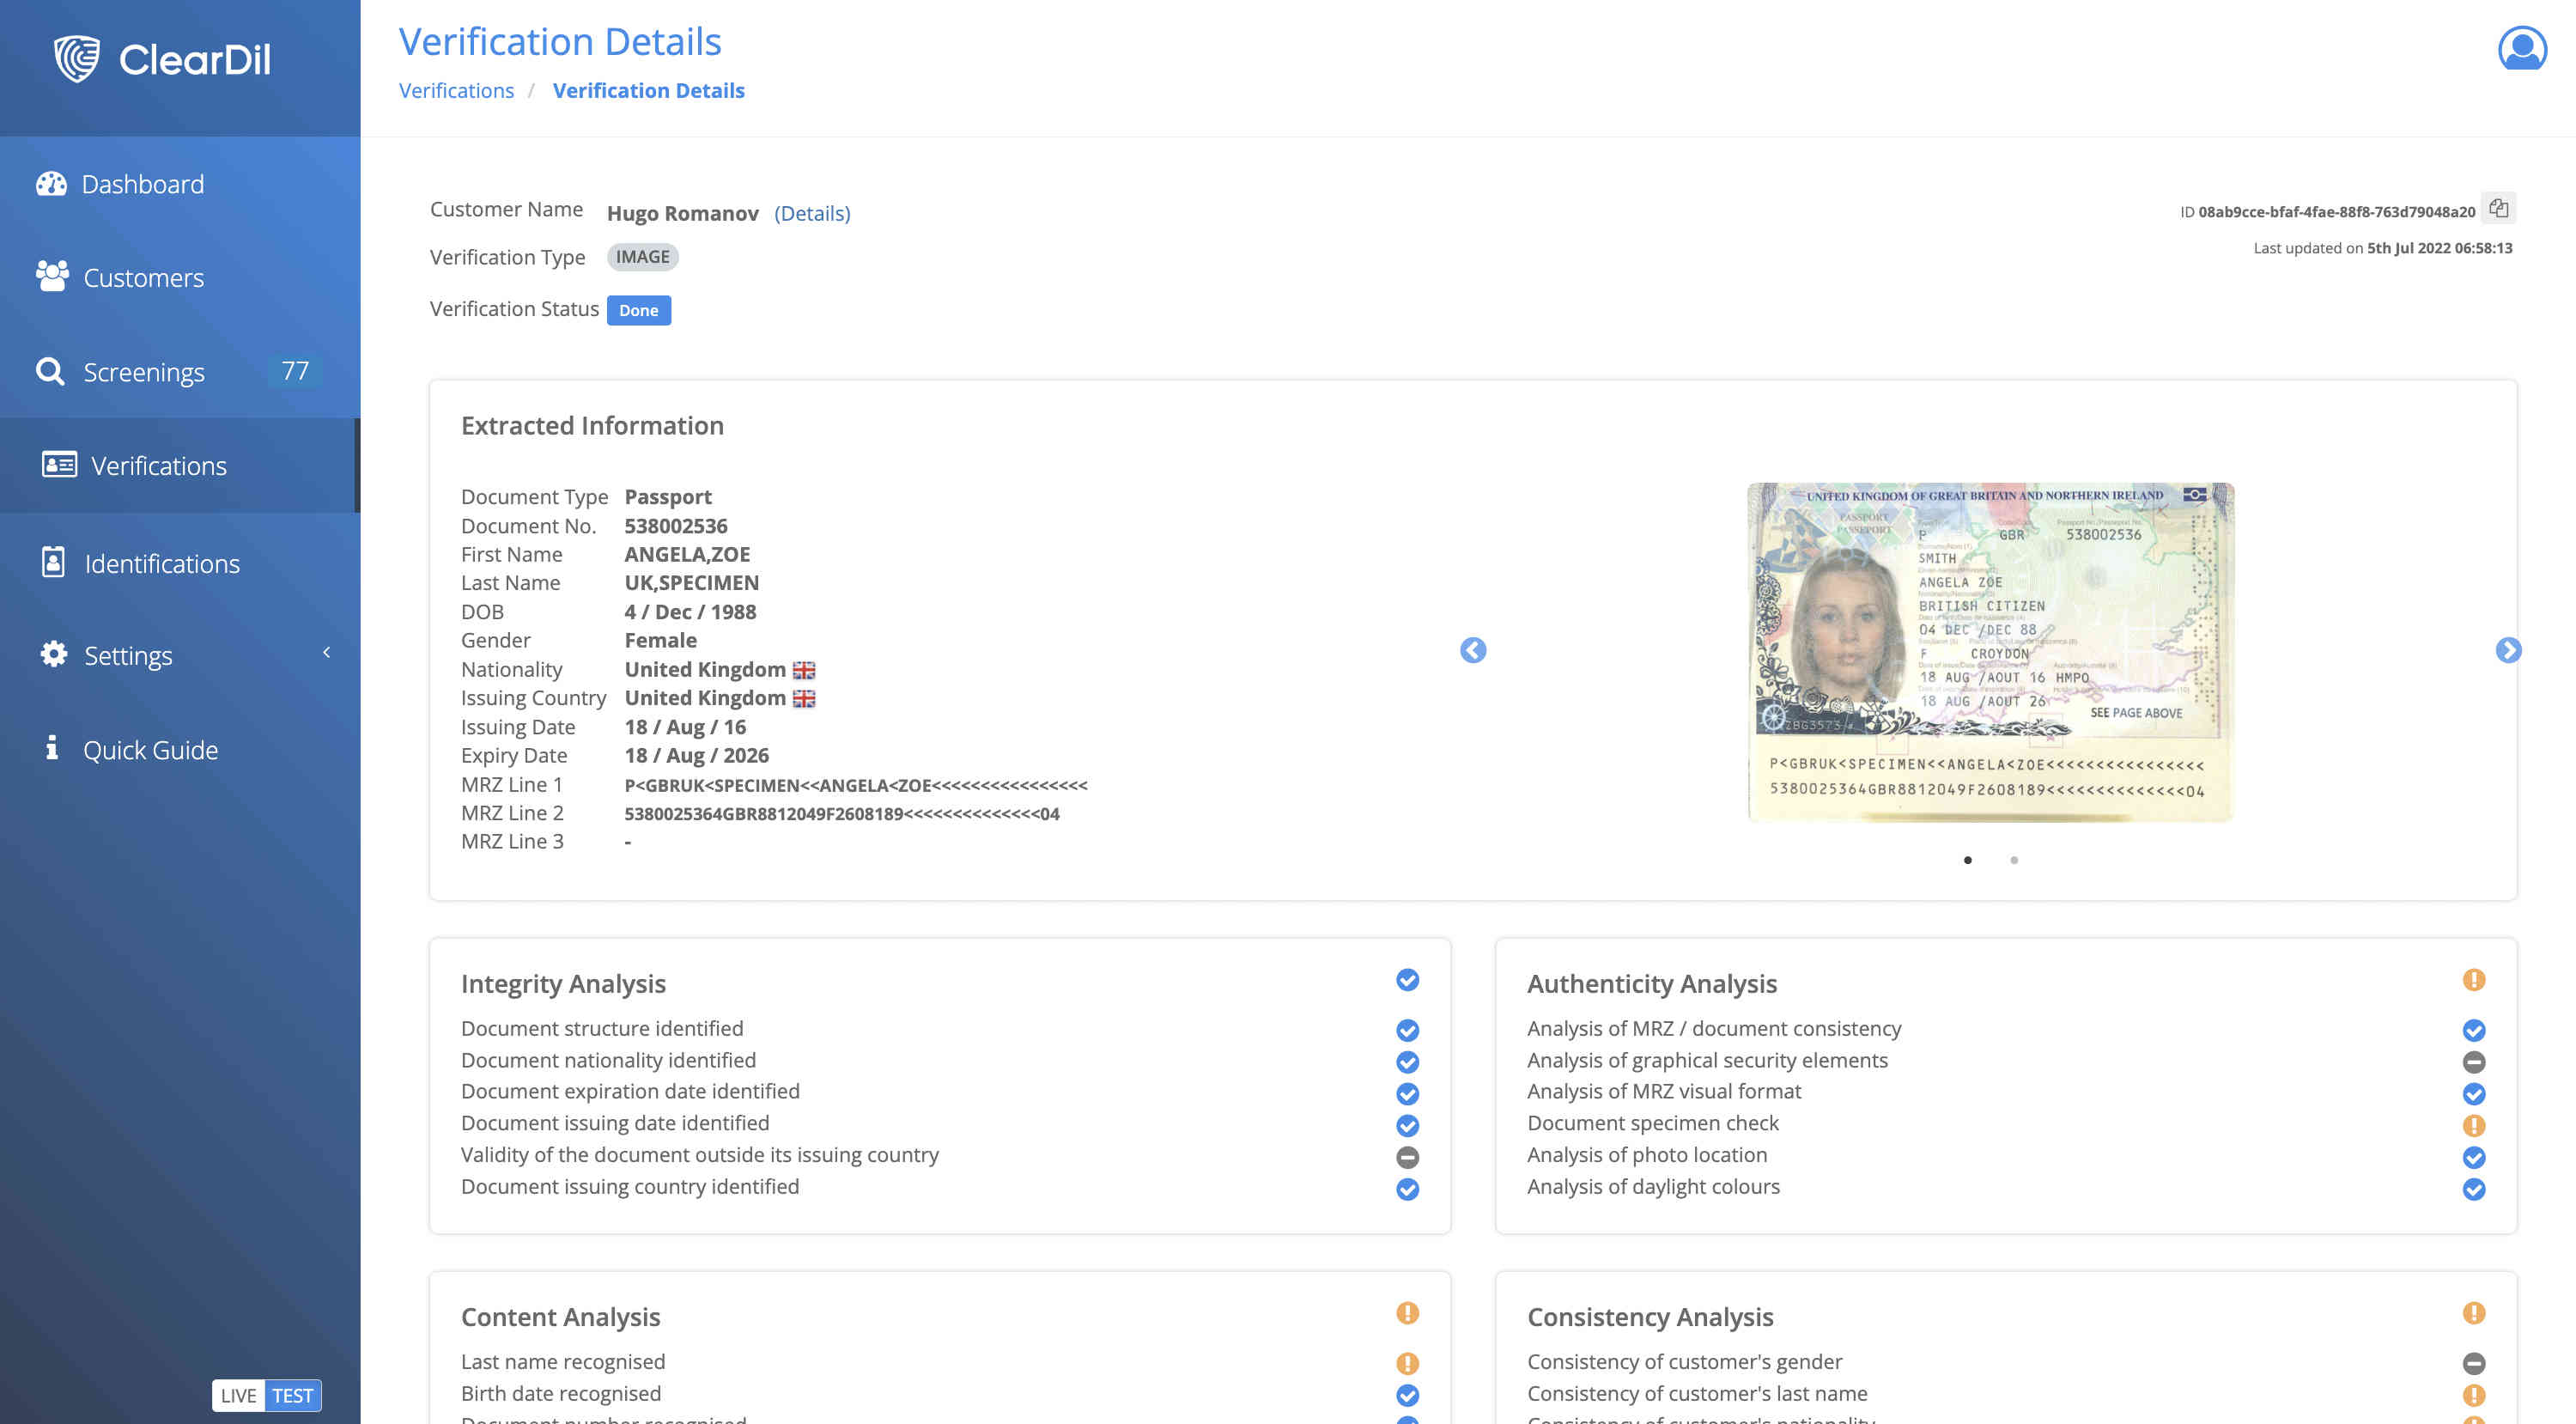Screen dimensions: 2576x1424
Task: Click check icon for Document structure identified
Action: point(1407,1030)
